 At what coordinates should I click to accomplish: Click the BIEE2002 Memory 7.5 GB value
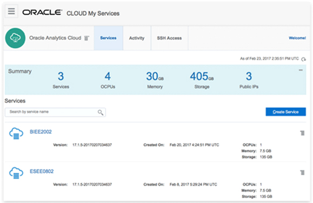point(265,150)
